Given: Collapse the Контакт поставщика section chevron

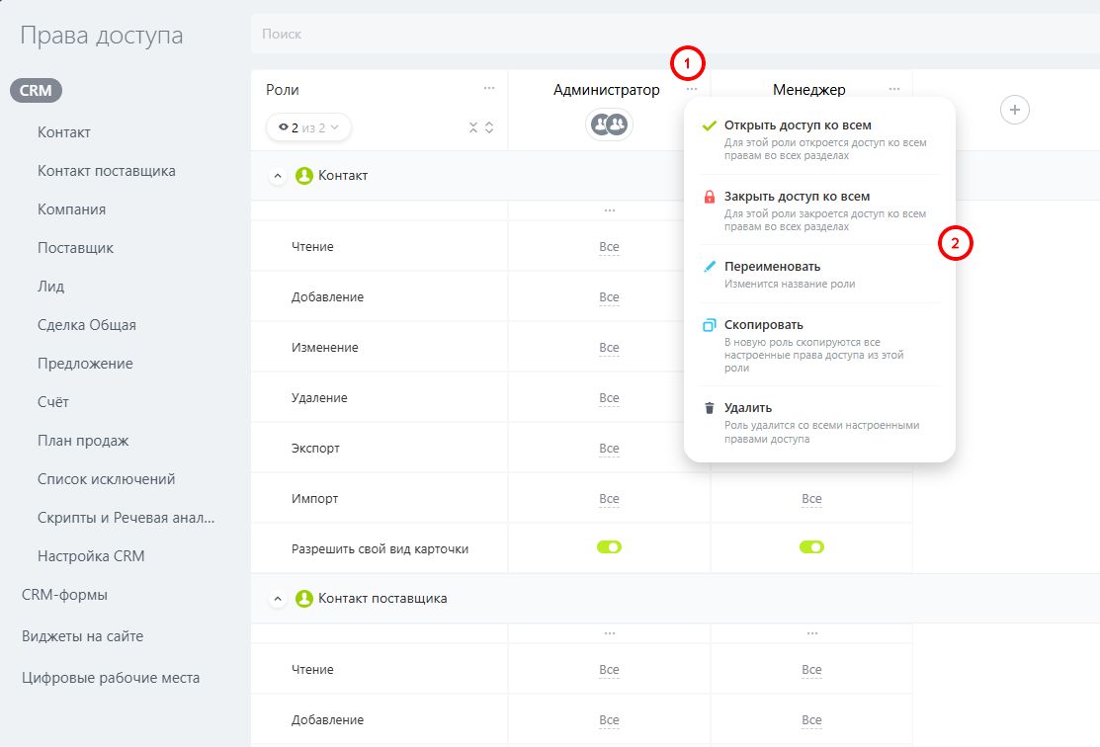Looking at the screenshot, I should [278, 599].
